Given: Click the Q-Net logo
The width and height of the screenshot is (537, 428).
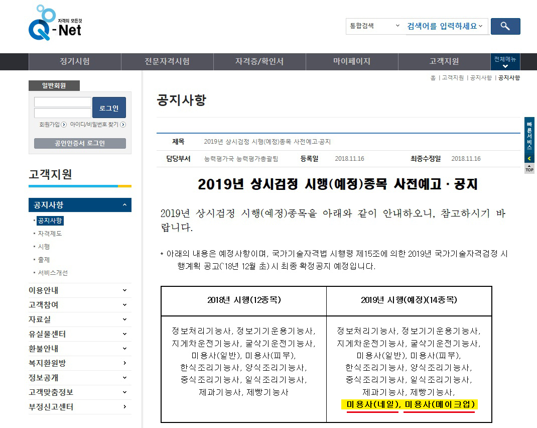Looking at the screenshot, I should click(x=55, y=24).
